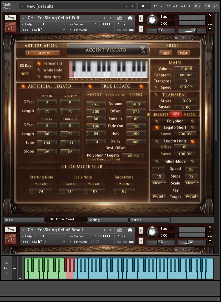221x302 pixels.
Task: Open the left Chrom scale dropdown
Action: click(159, 183)
